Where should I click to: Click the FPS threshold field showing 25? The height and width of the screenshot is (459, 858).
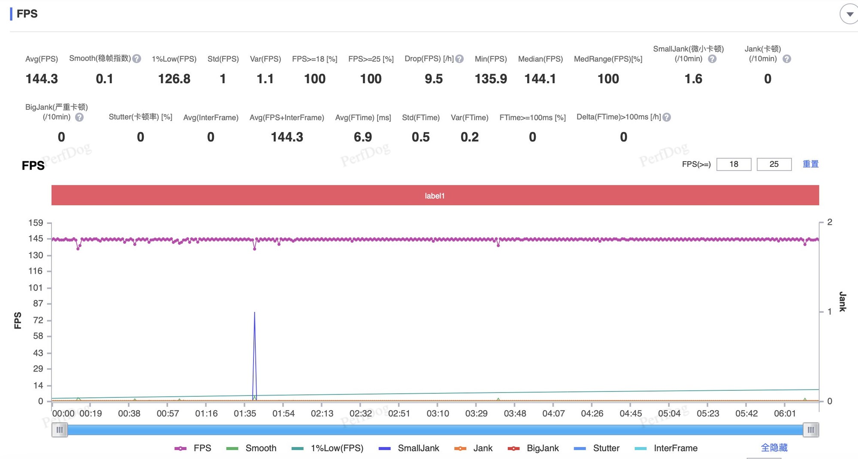pos(774,164)
